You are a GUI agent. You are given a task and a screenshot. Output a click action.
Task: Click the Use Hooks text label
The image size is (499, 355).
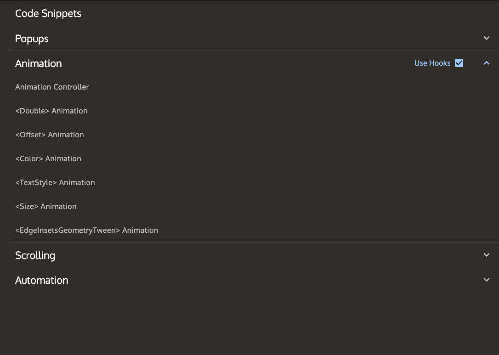[432, 63]
